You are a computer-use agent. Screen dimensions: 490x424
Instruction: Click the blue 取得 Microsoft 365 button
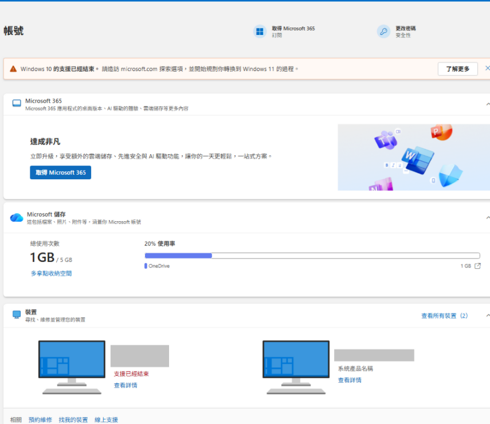coord(61,172)
